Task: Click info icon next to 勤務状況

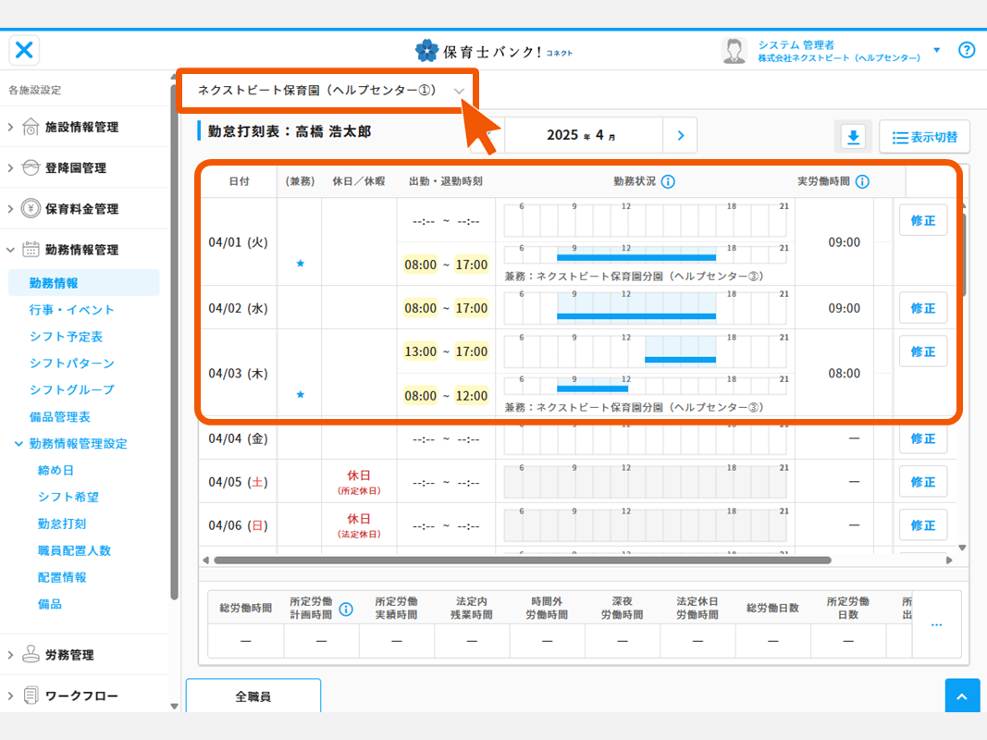Action: tap(668, 181)
